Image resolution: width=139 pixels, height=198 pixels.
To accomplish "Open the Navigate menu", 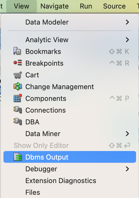I will [x=55, y=6].
